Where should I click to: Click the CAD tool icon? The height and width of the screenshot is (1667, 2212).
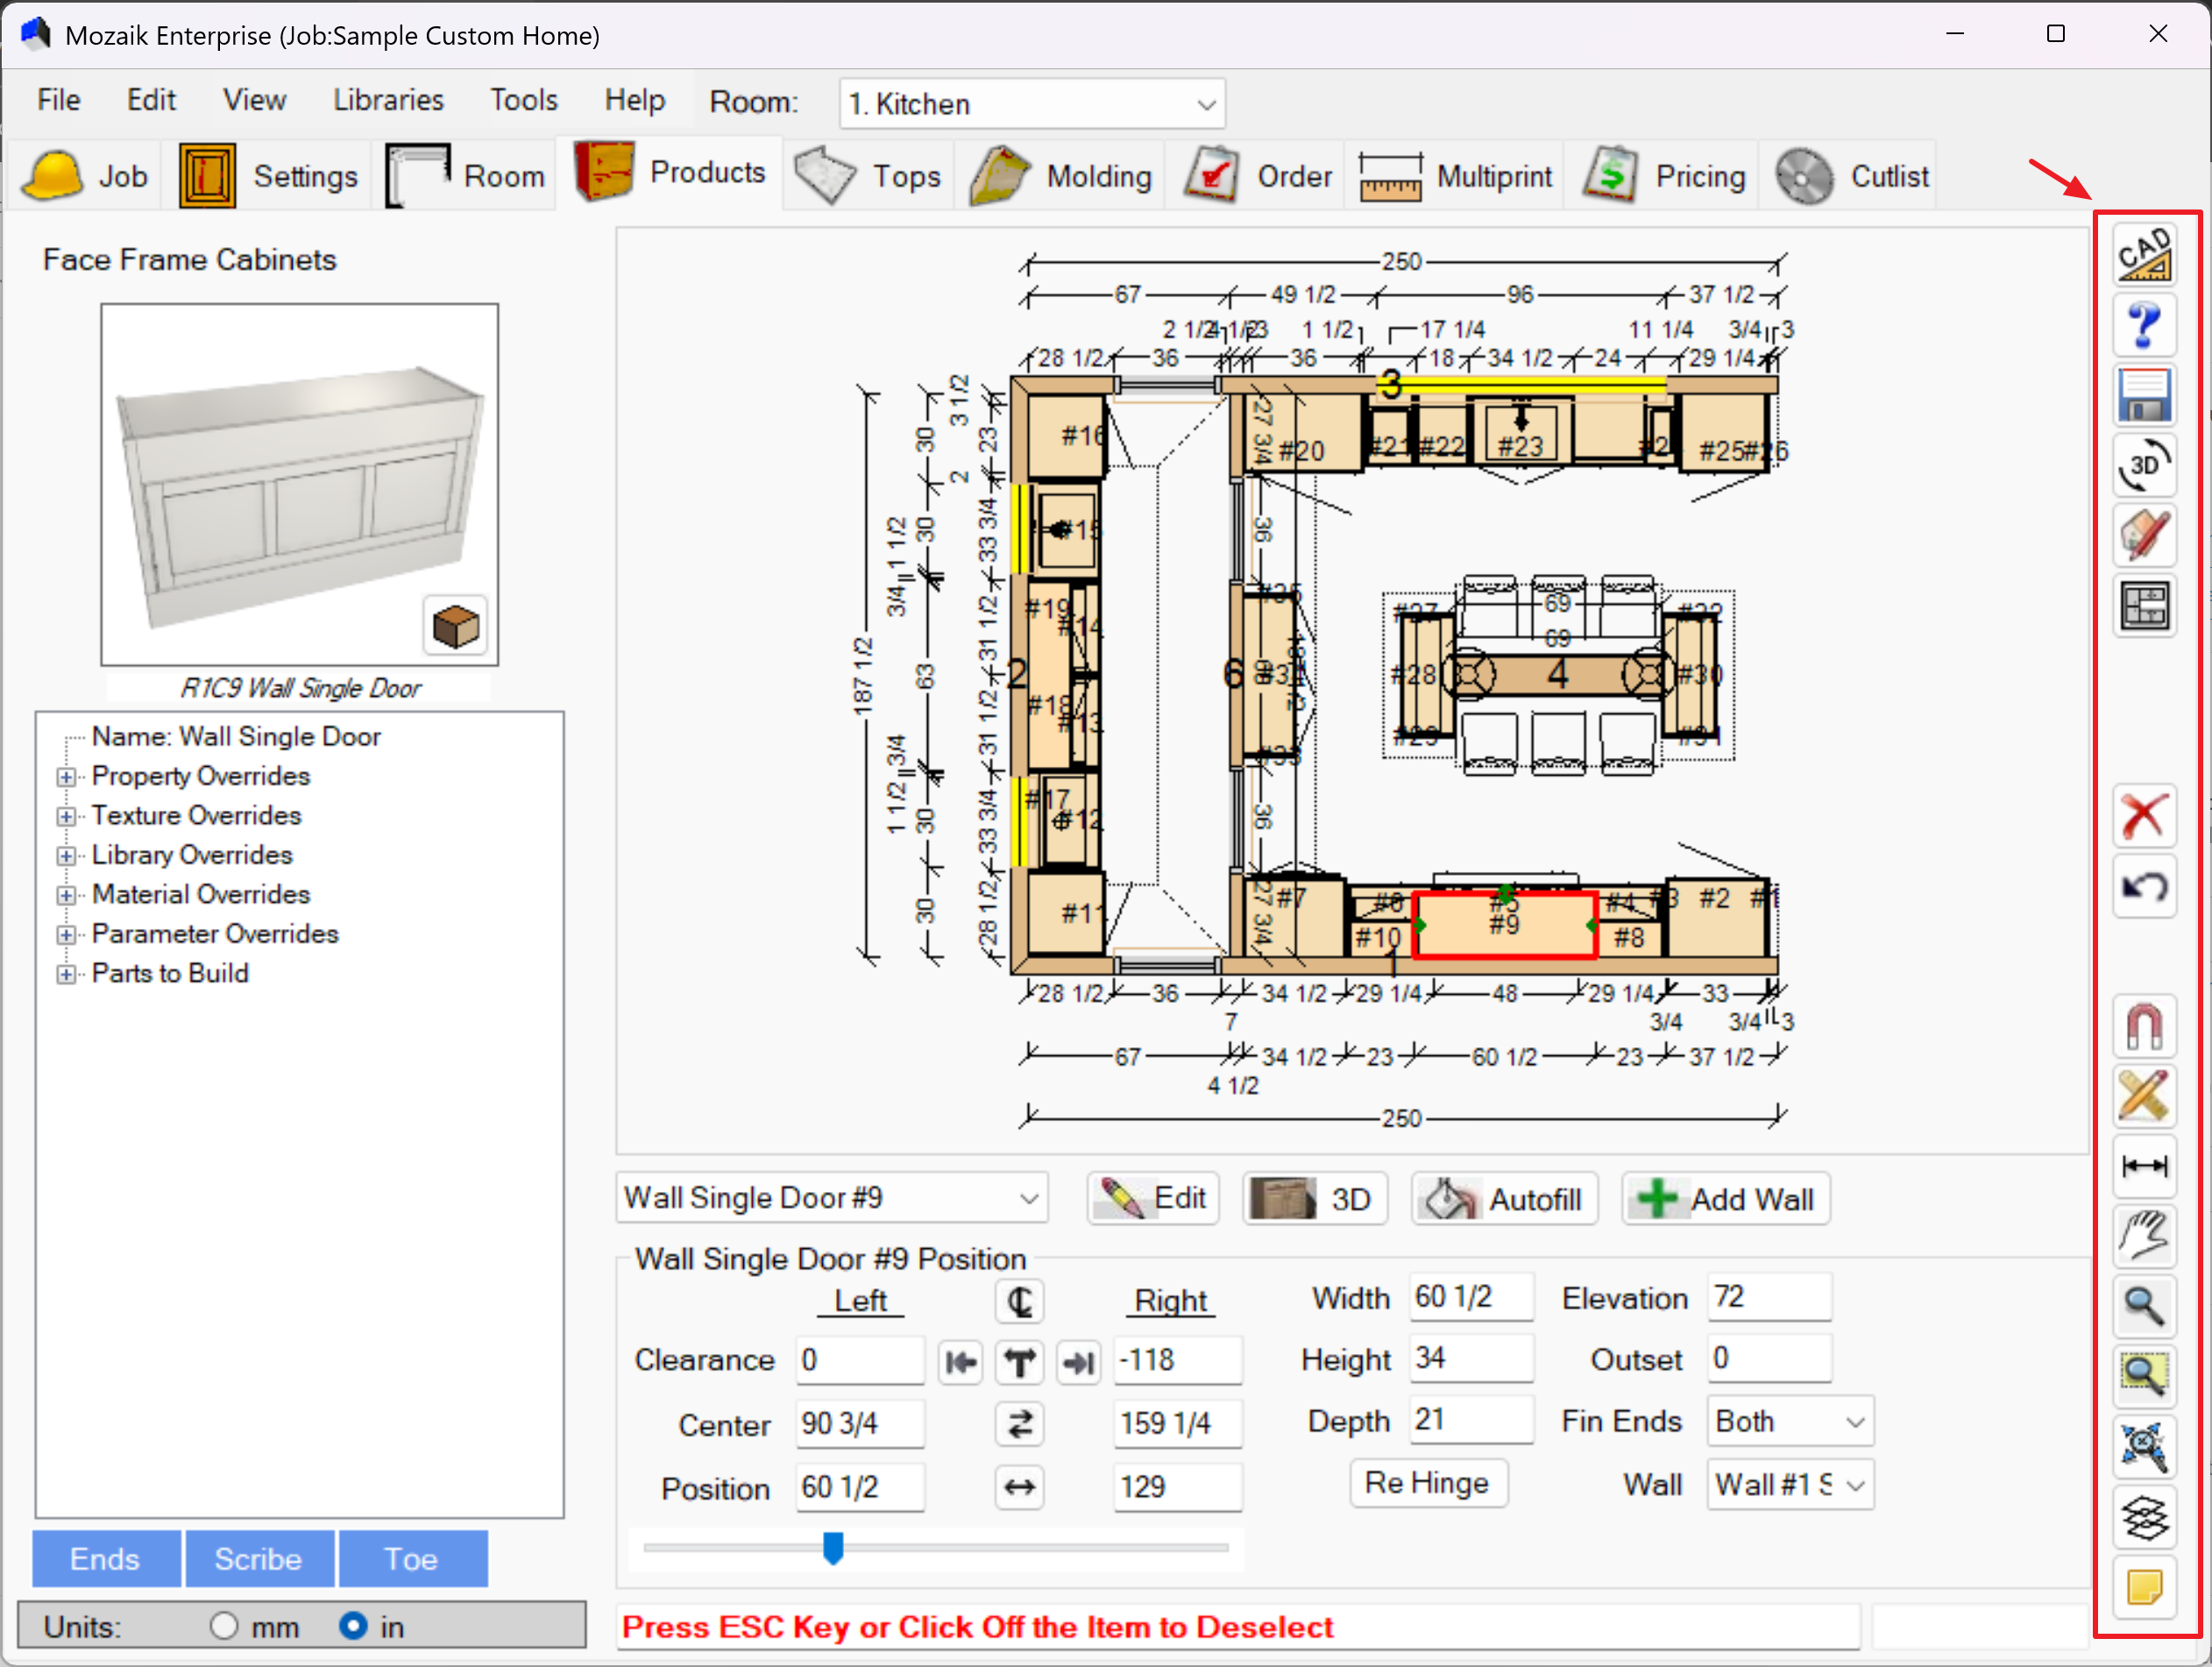tap(2143, 255)
